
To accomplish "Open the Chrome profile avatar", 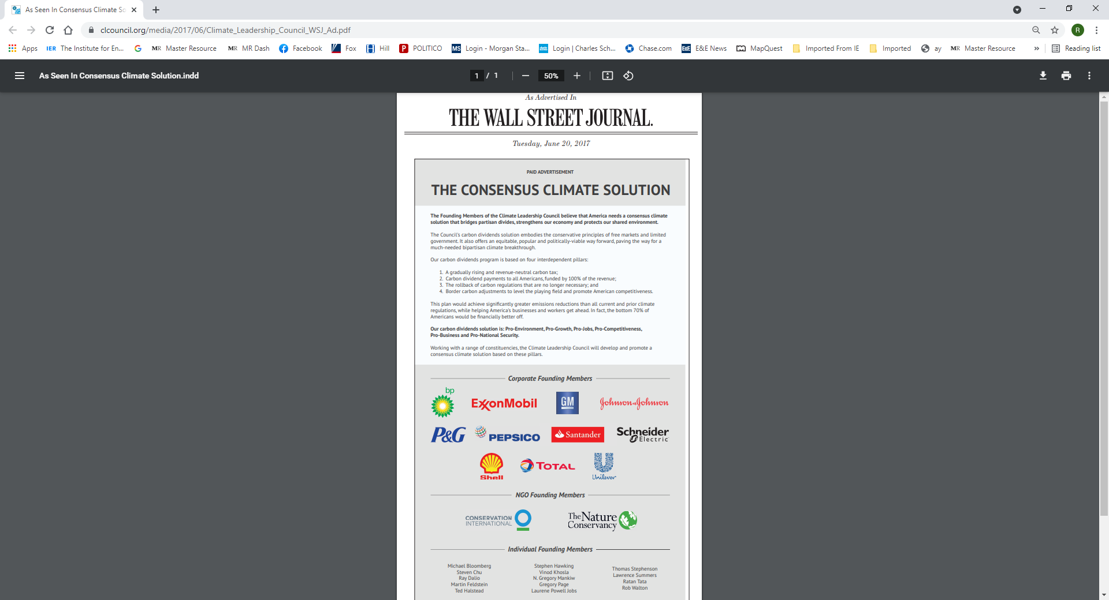I will click(1078, 30).
